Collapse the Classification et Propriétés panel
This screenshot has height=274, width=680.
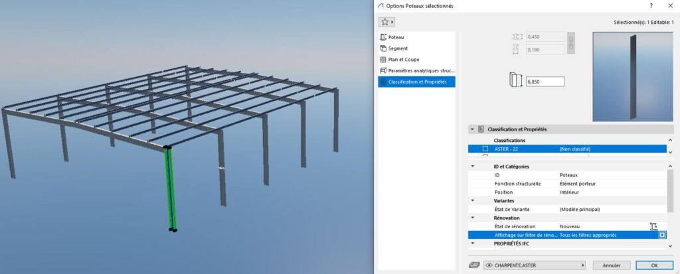pos(471,129)
